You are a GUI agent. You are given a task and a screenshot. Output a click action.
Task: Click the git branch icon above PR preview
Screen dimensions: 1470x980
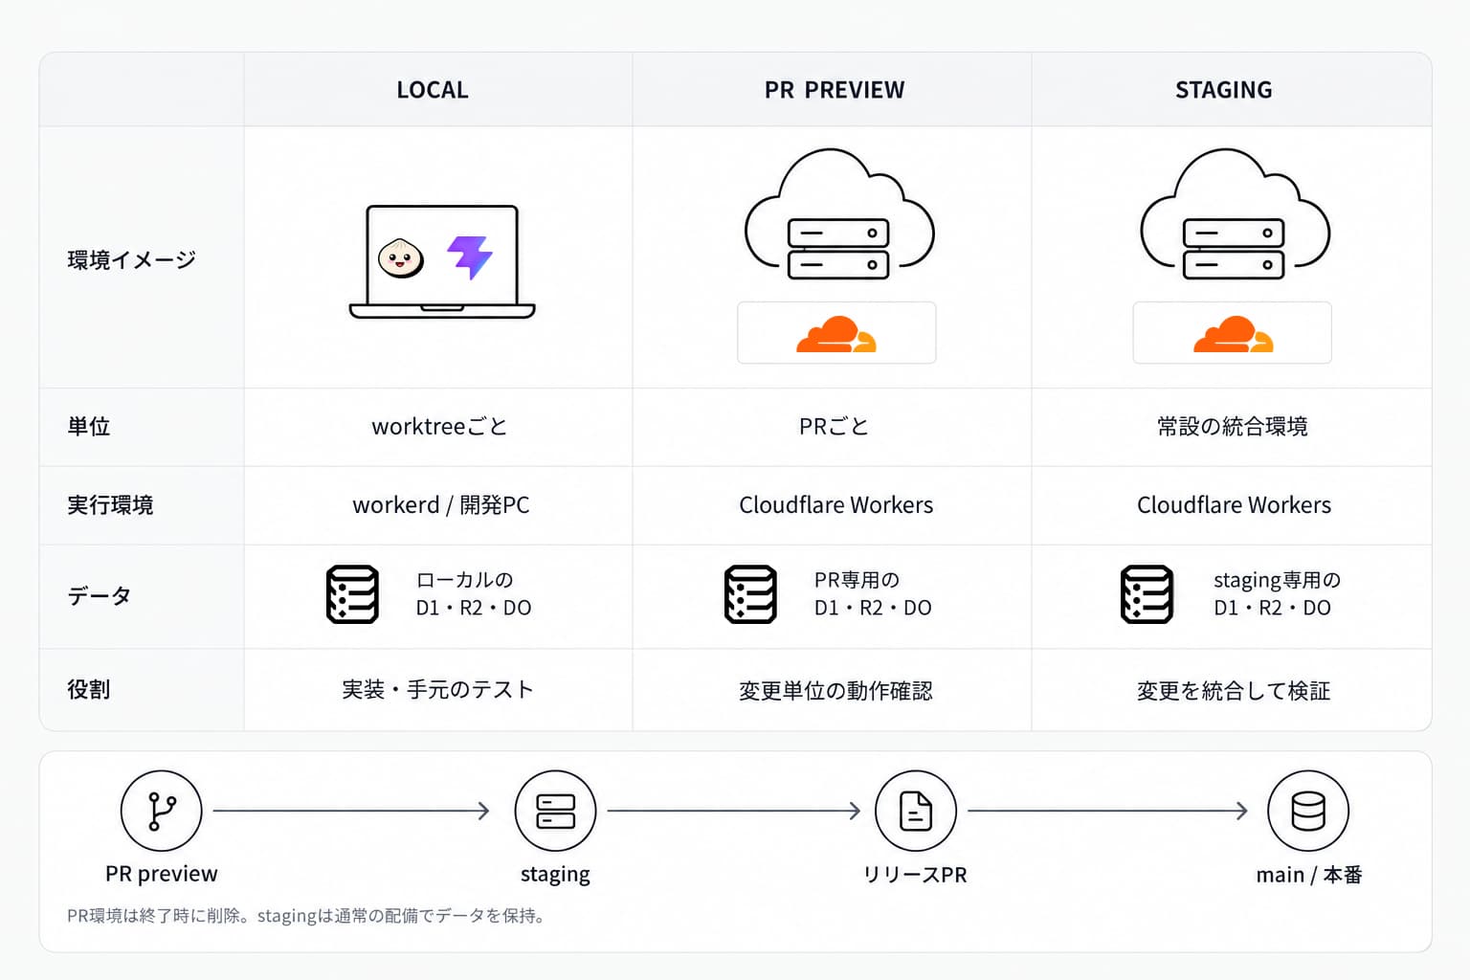point(162,811)
